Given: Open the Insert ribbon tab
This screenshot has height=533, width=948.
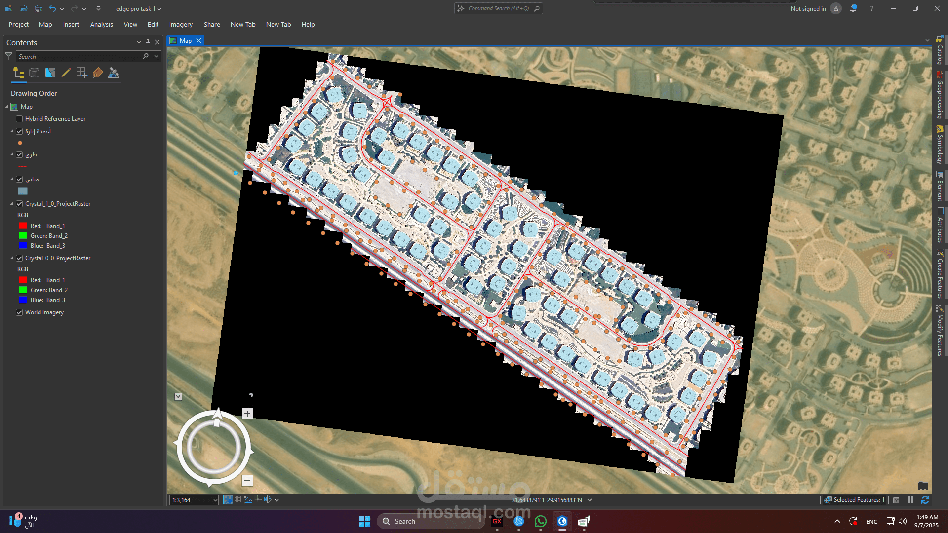Looking at the screenshot, I should (71, 24).
